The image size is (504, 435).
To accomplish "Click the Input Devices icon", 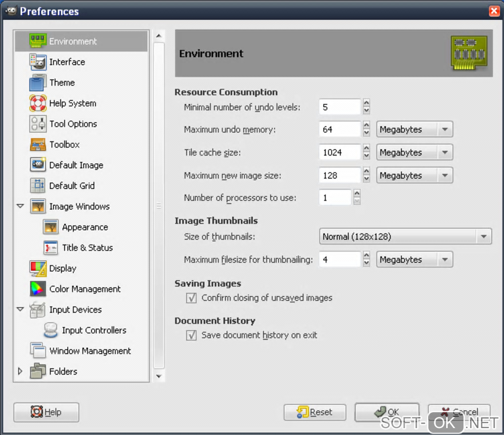I will click(x=38, y=309).
